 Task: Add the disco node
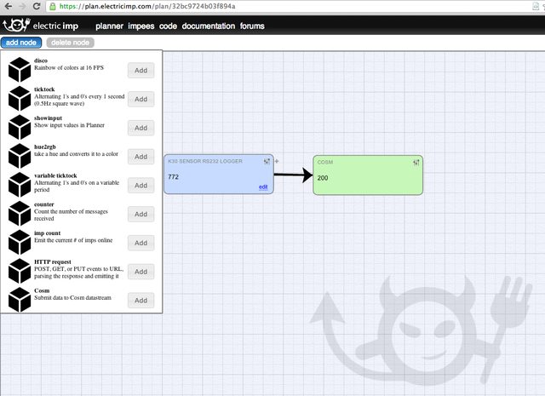click(141, 70)
